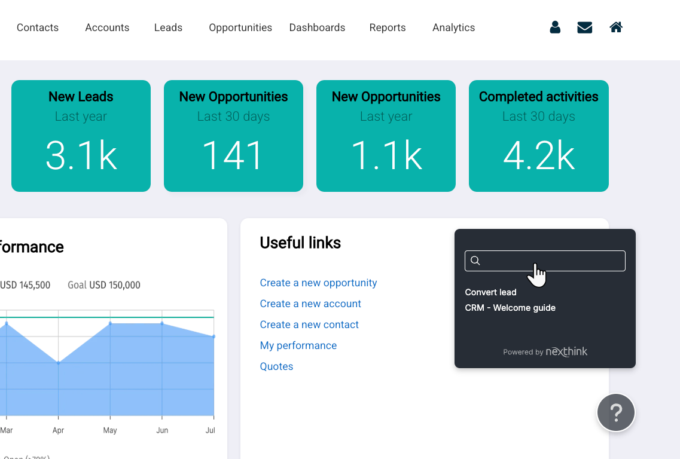Open the Reports section
This screenshot has height=459, width=680.
click(x=388, y=27)
